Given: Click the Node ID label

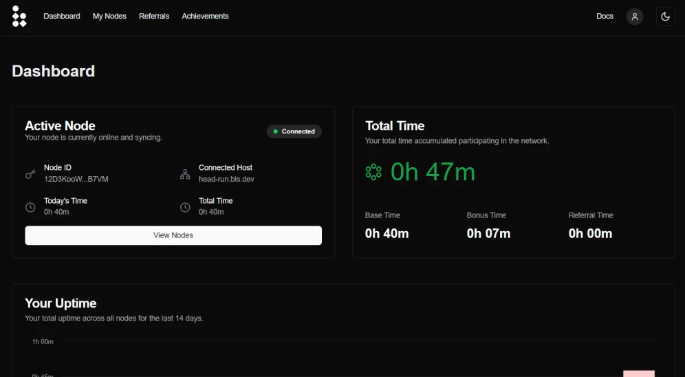Looking at the screenshot, I should click(58, 168).
